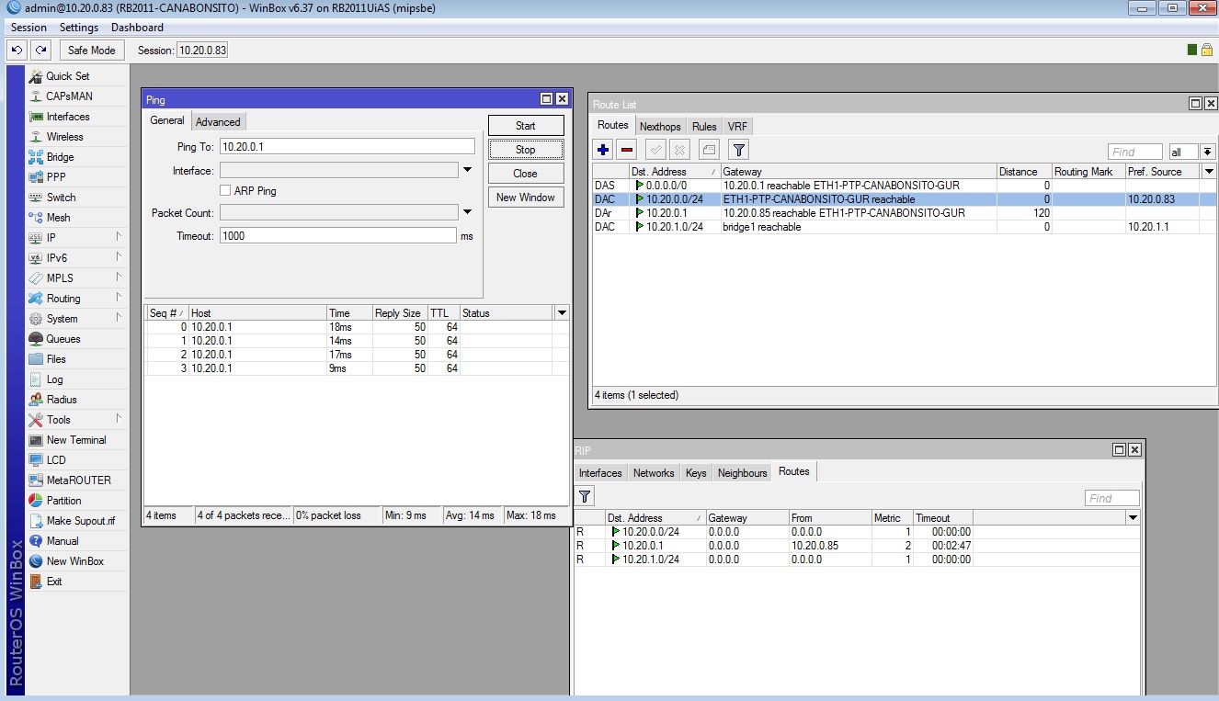Select Wireless in the sidebar

click(64, 136)
